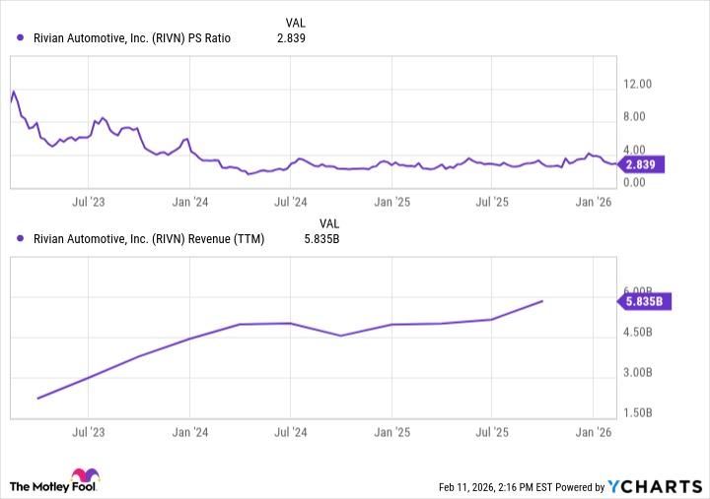Click the Motley Fool jester hat logo
Viewport: 710px width, 499px height.
22,485
